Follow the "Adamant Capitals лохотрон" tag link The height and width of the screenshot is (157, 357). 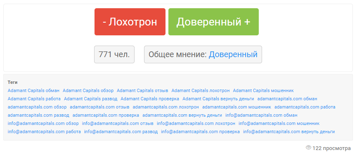point(201,90)
